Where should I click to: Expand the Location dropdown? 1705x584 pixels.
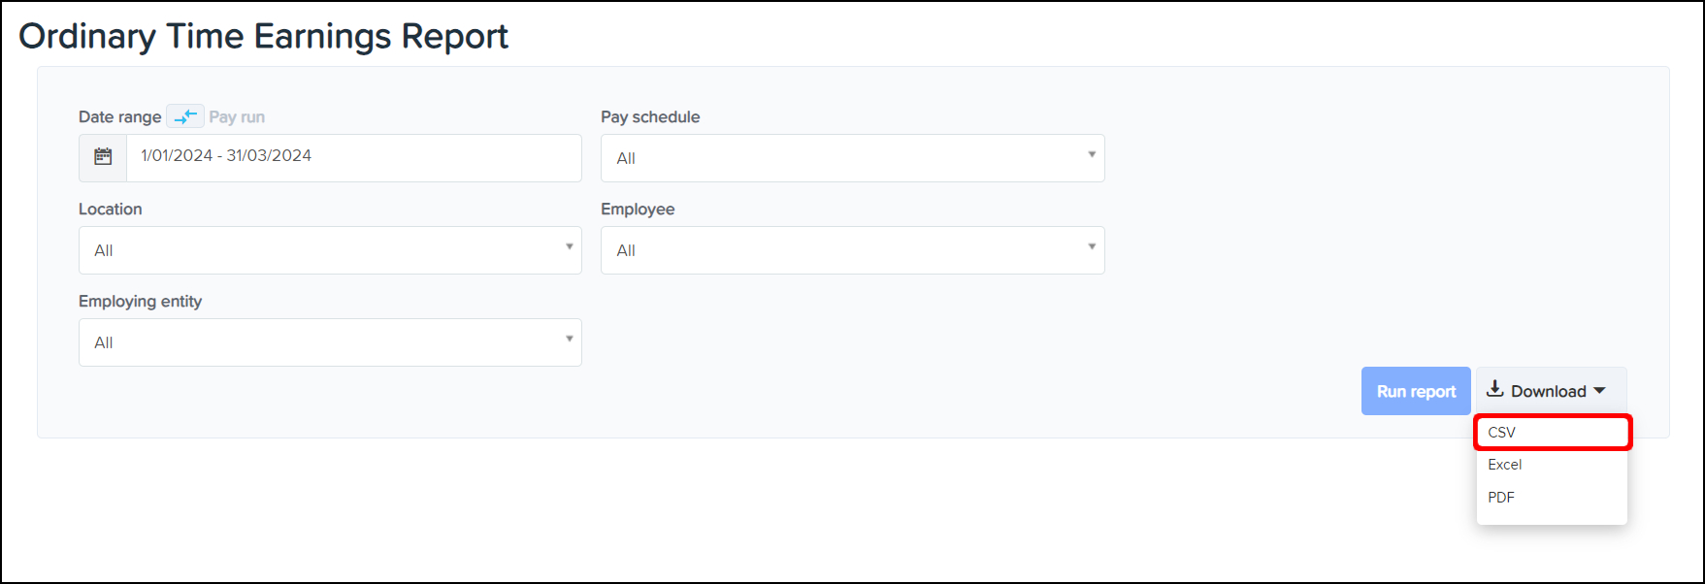click(330, 250)
